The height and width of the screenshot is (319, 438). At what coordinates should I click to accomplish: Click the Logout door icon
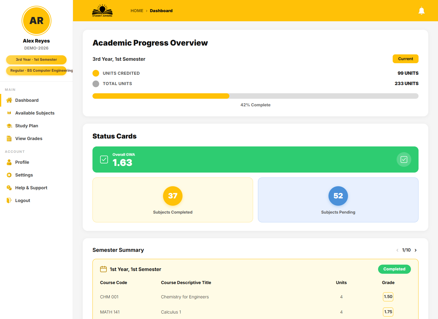coord(9,201)
